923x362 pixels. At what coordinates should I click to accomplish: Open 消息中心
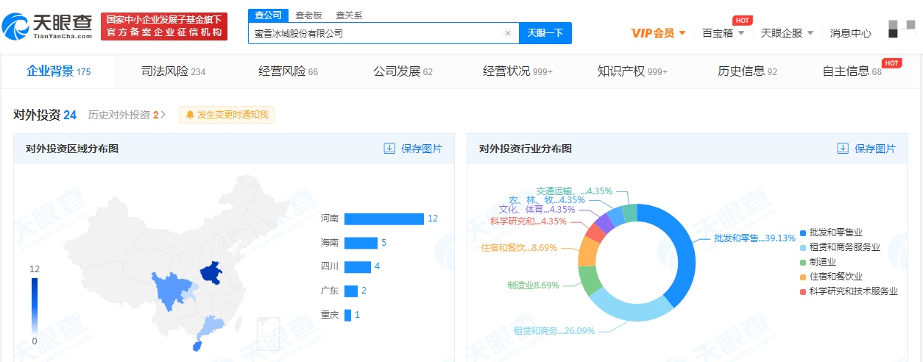pyautogui.click(x=850, y=33)
